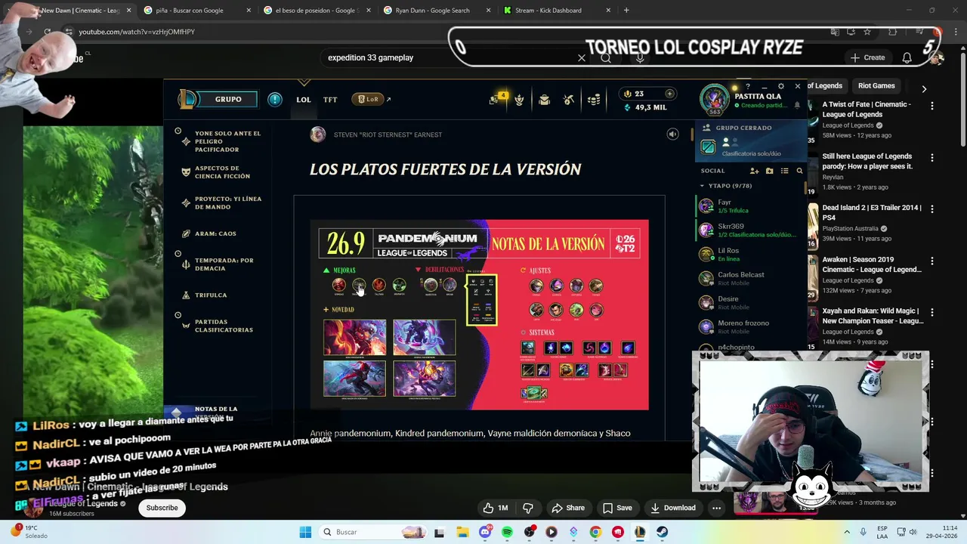Open A Twist of Fate Cinematic video
967x544 pixels.
[867, 110]
